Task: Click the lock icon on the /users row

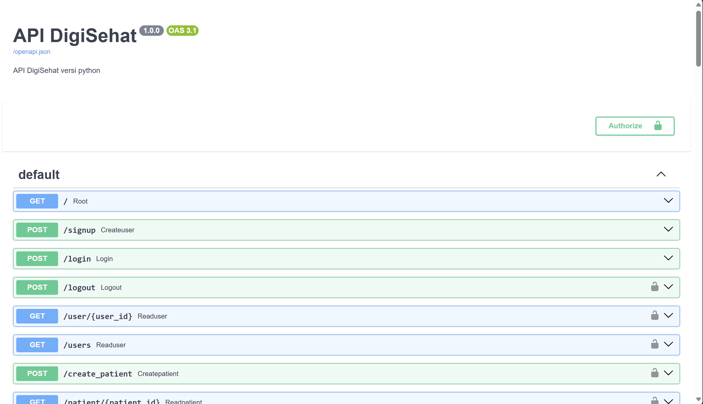Action: tap(654, 344)
